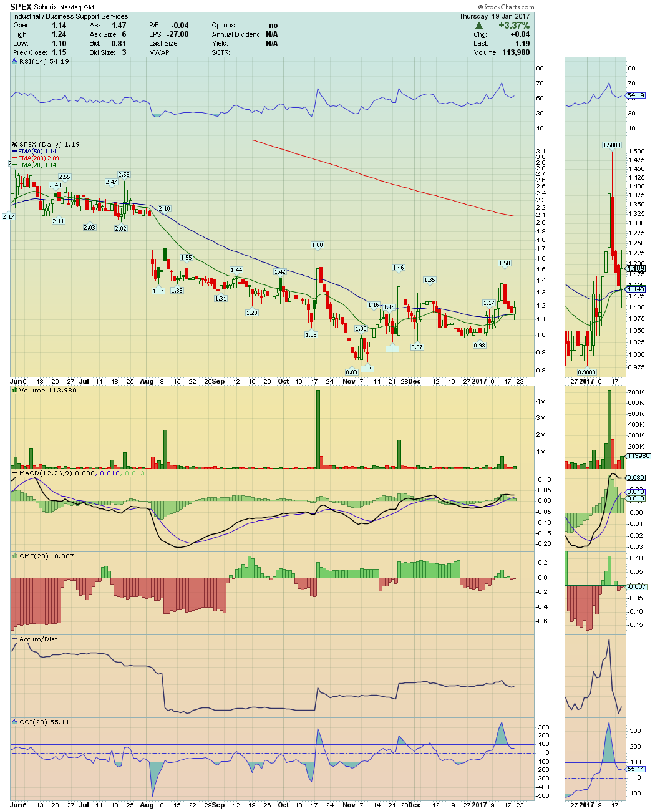
Task: Click the red EMA(200) line
Action: click(383, 181)
